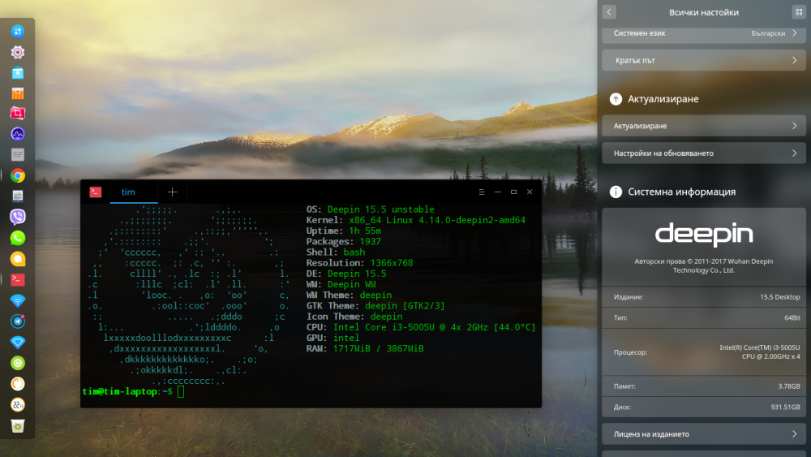Image resolution: width=811 pixels, height=457 pixels.
Task: Open the terminal hamburger menu
Action: tap(482, 192)
